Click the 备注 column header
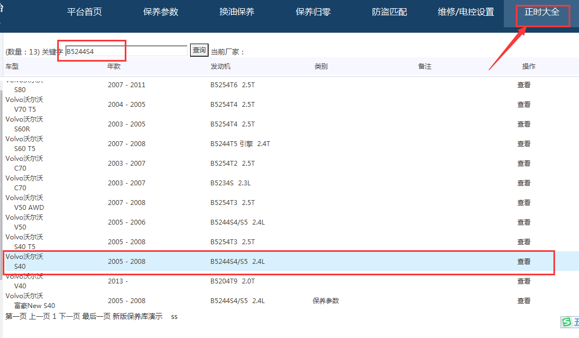The width and height of the screenshot is (579, 338). click(x=425, y=66)
